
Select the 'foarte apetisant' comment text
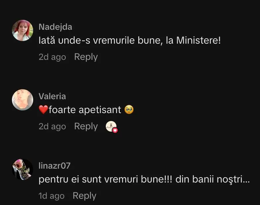[x=85, y=110]
